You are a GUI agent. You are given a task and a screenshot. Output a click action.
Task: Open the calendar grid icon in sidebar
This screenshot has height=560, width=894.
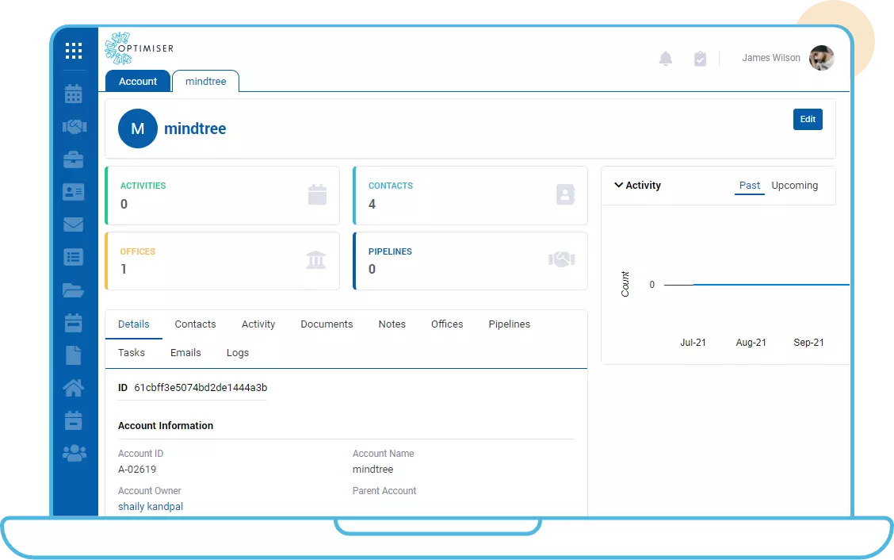(x=74, y=94)
